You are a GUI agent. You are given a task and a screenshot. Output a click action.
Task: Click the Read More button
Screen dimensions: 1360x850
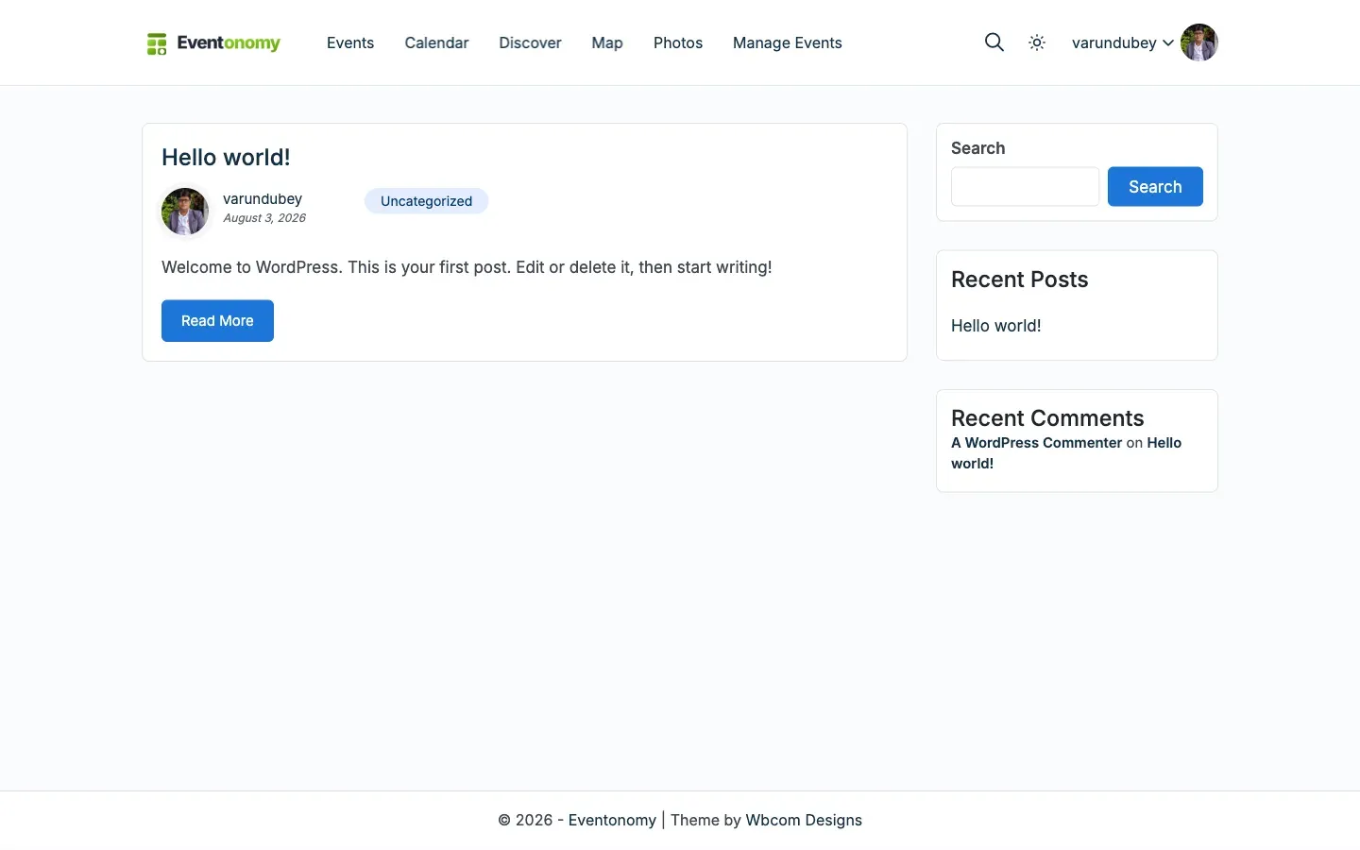(217, 321)
